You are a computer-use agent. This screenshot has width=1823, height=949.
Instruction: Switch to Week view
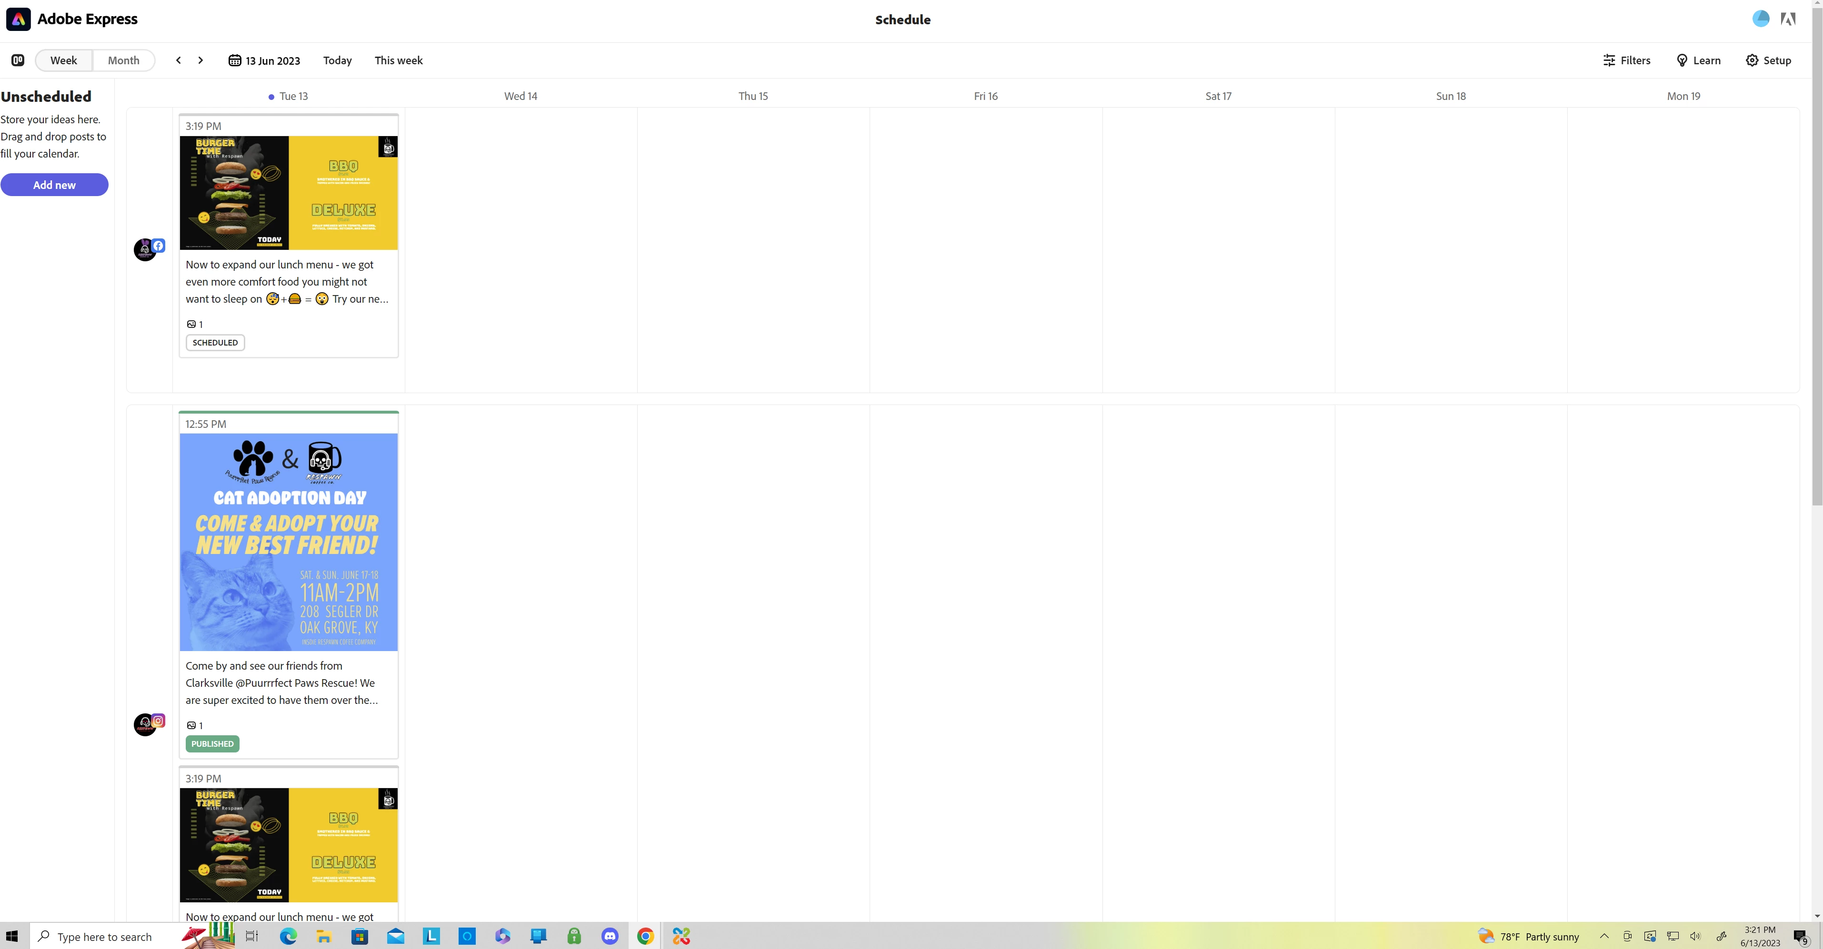[x=64, y=60]
